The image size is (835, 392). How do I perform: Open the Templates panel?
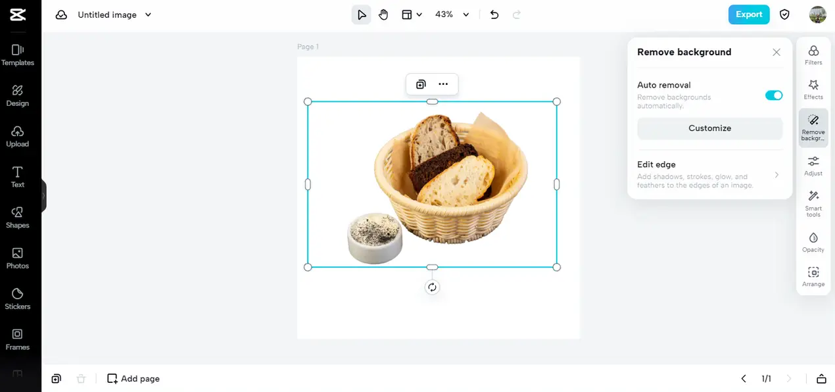coord(18,55)
